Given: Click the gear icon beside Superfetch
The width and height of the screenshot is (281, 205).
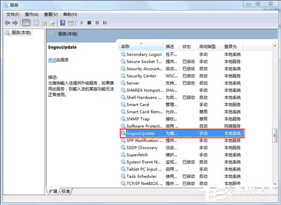Looking at the screenshot, I should coord(123,155).
